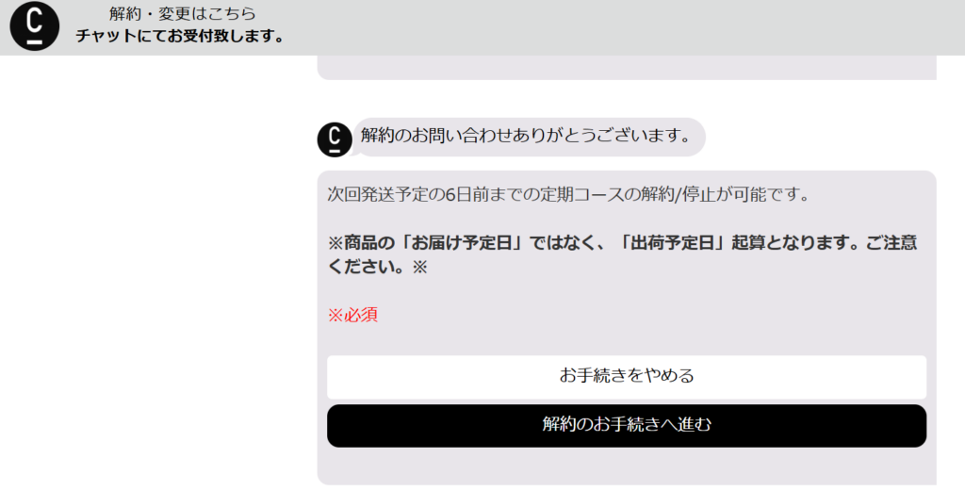Click the black C logo in header
This screenshot has width=965, height=491.
click(x=35, y=25)
